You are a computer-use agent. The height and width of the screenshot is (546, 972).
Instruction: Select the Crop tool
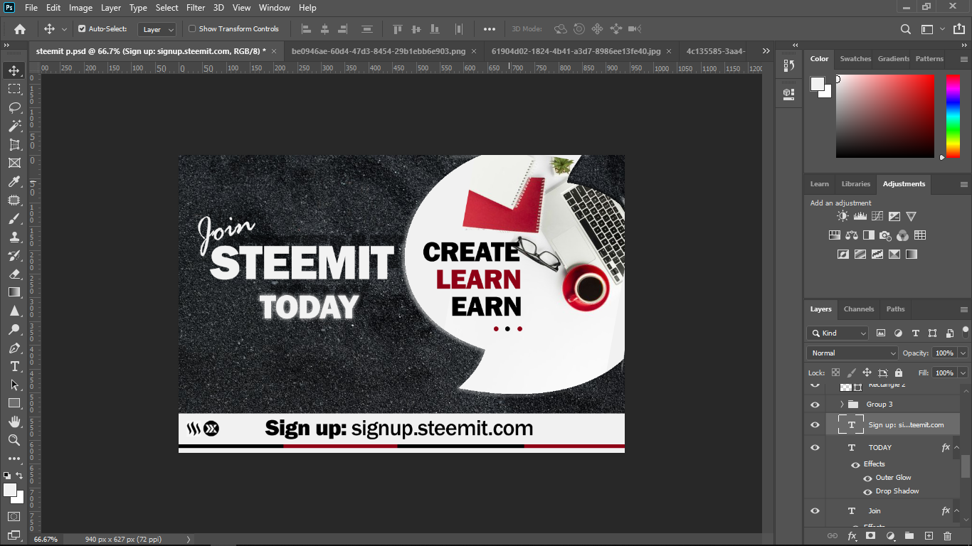click(14, 144)
